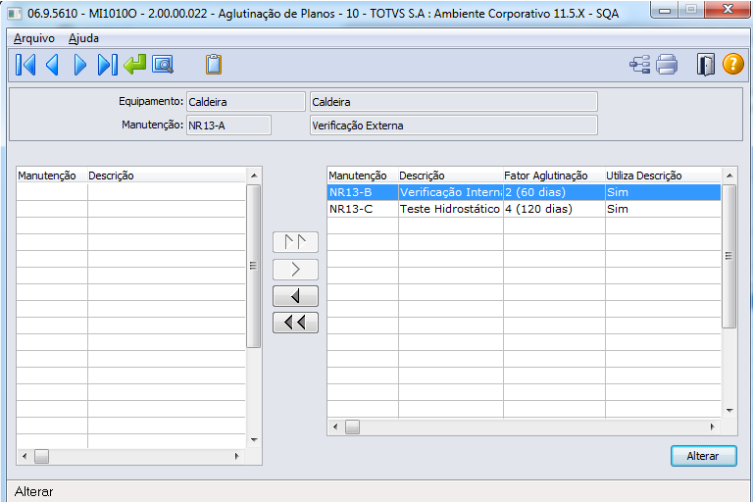Move selected item left single-arrow button
The width and height of the screenshot is (753, 502).
[x=295, y=296]
